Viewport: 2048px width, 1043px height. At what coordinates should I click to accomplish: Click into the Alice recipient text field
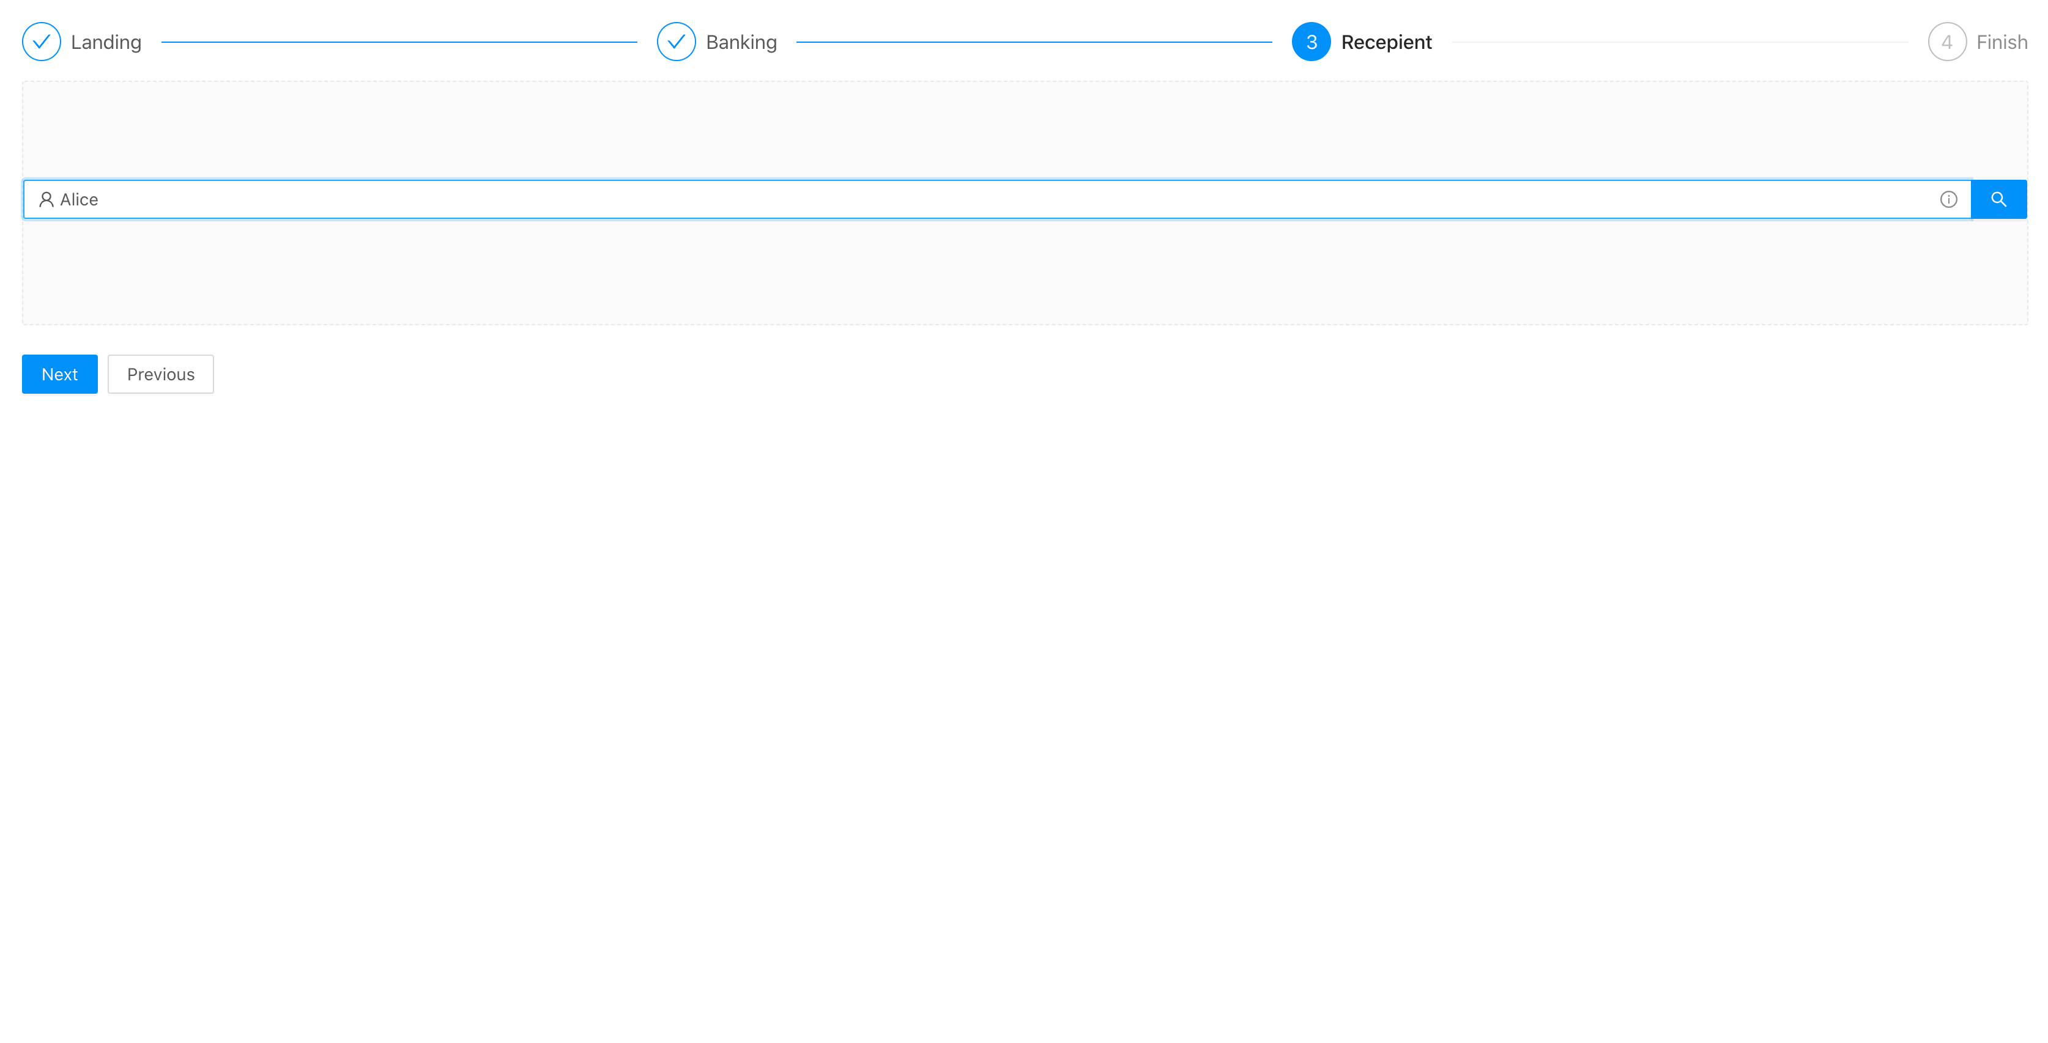(954, 199)
